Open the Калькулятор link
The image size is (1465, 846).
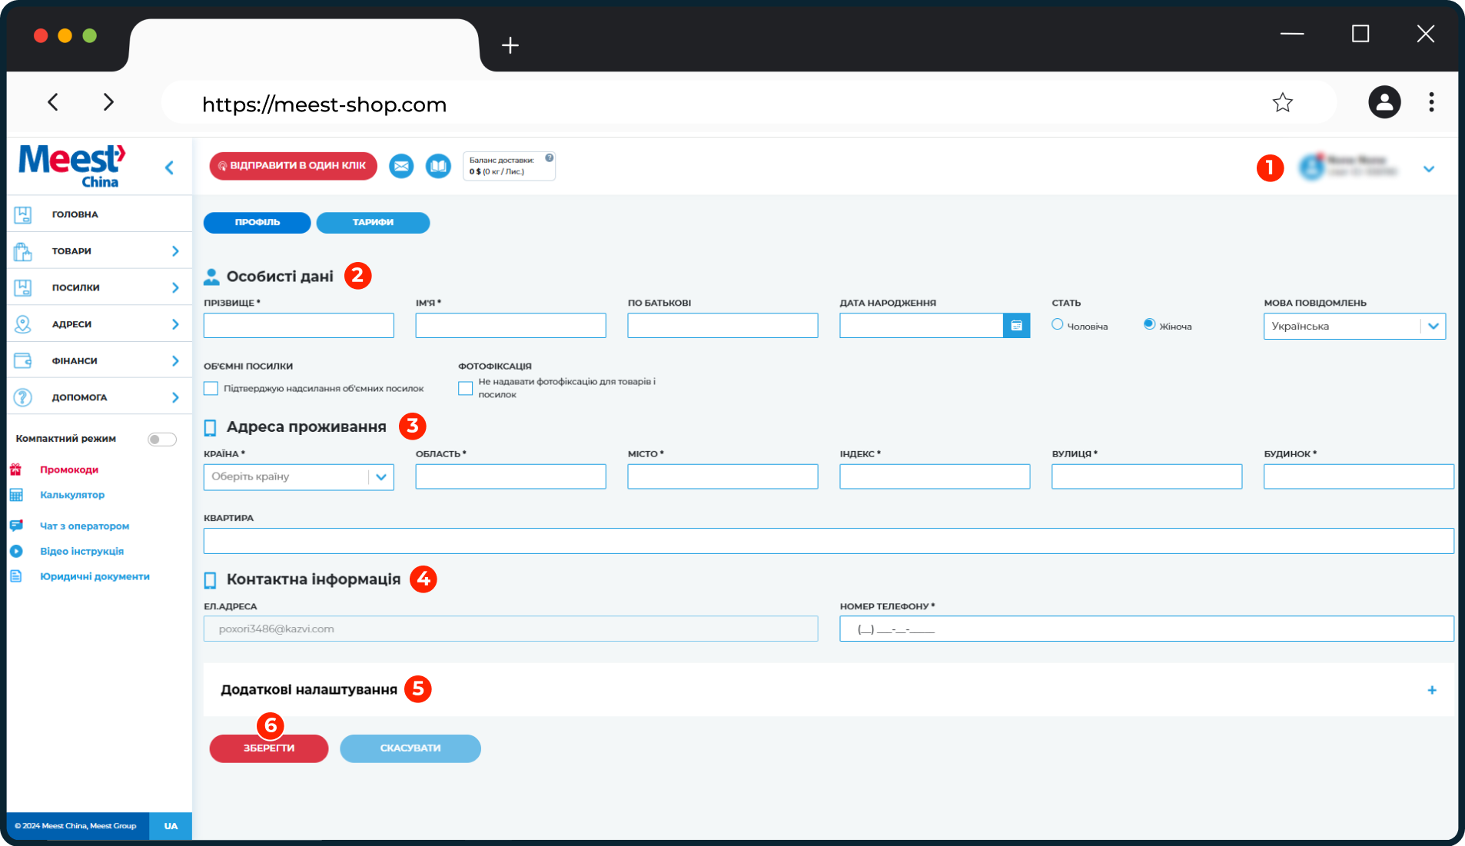point(72,495)
